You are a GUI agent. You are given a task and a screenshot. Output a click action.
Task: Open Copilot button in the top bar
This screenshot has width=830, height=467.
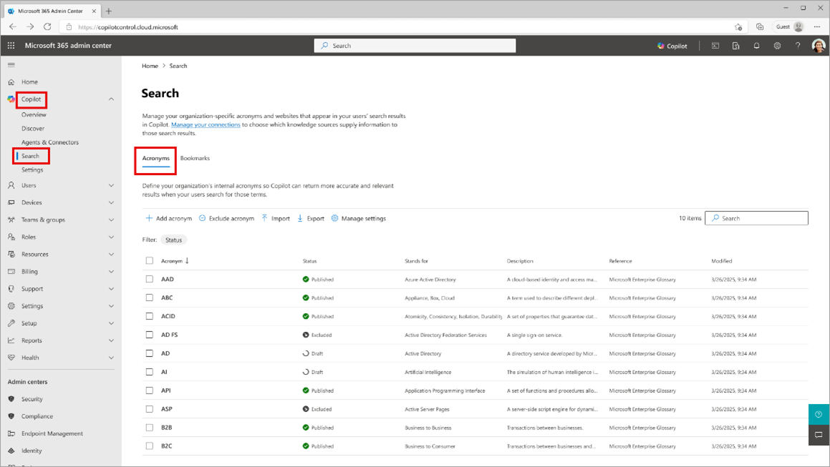pyautogui.click(x=672, y=46)
